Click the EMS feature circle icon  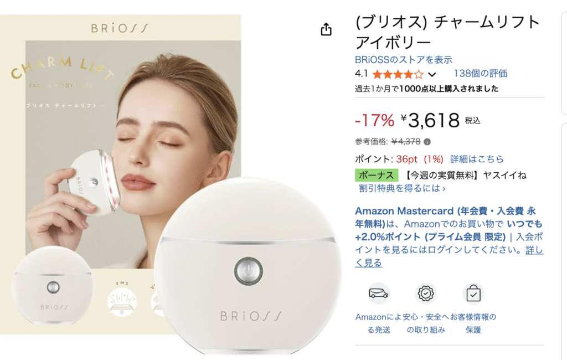(122, 302)
